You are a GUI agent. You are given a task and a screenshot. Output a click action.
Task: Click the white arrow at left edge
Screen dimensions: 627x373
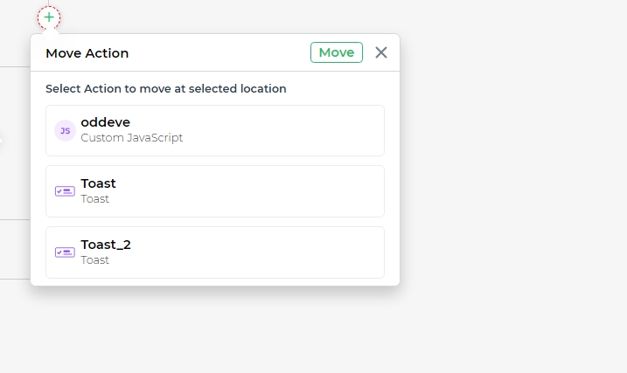1,141
